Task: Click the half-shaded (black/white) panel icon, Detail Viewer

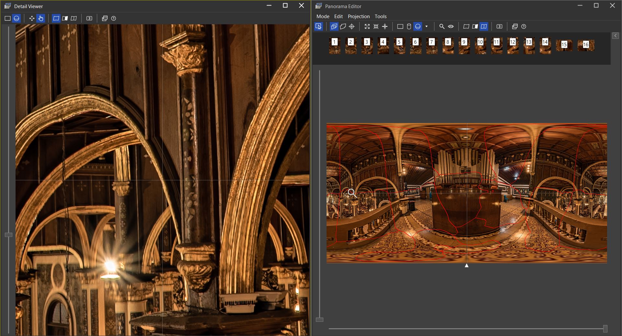Action: [65, 18]
